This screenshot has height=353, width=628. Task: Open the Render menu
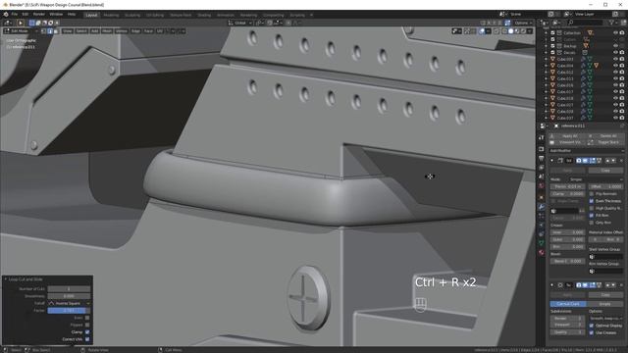pyautogui.click(x=39, y=14)
